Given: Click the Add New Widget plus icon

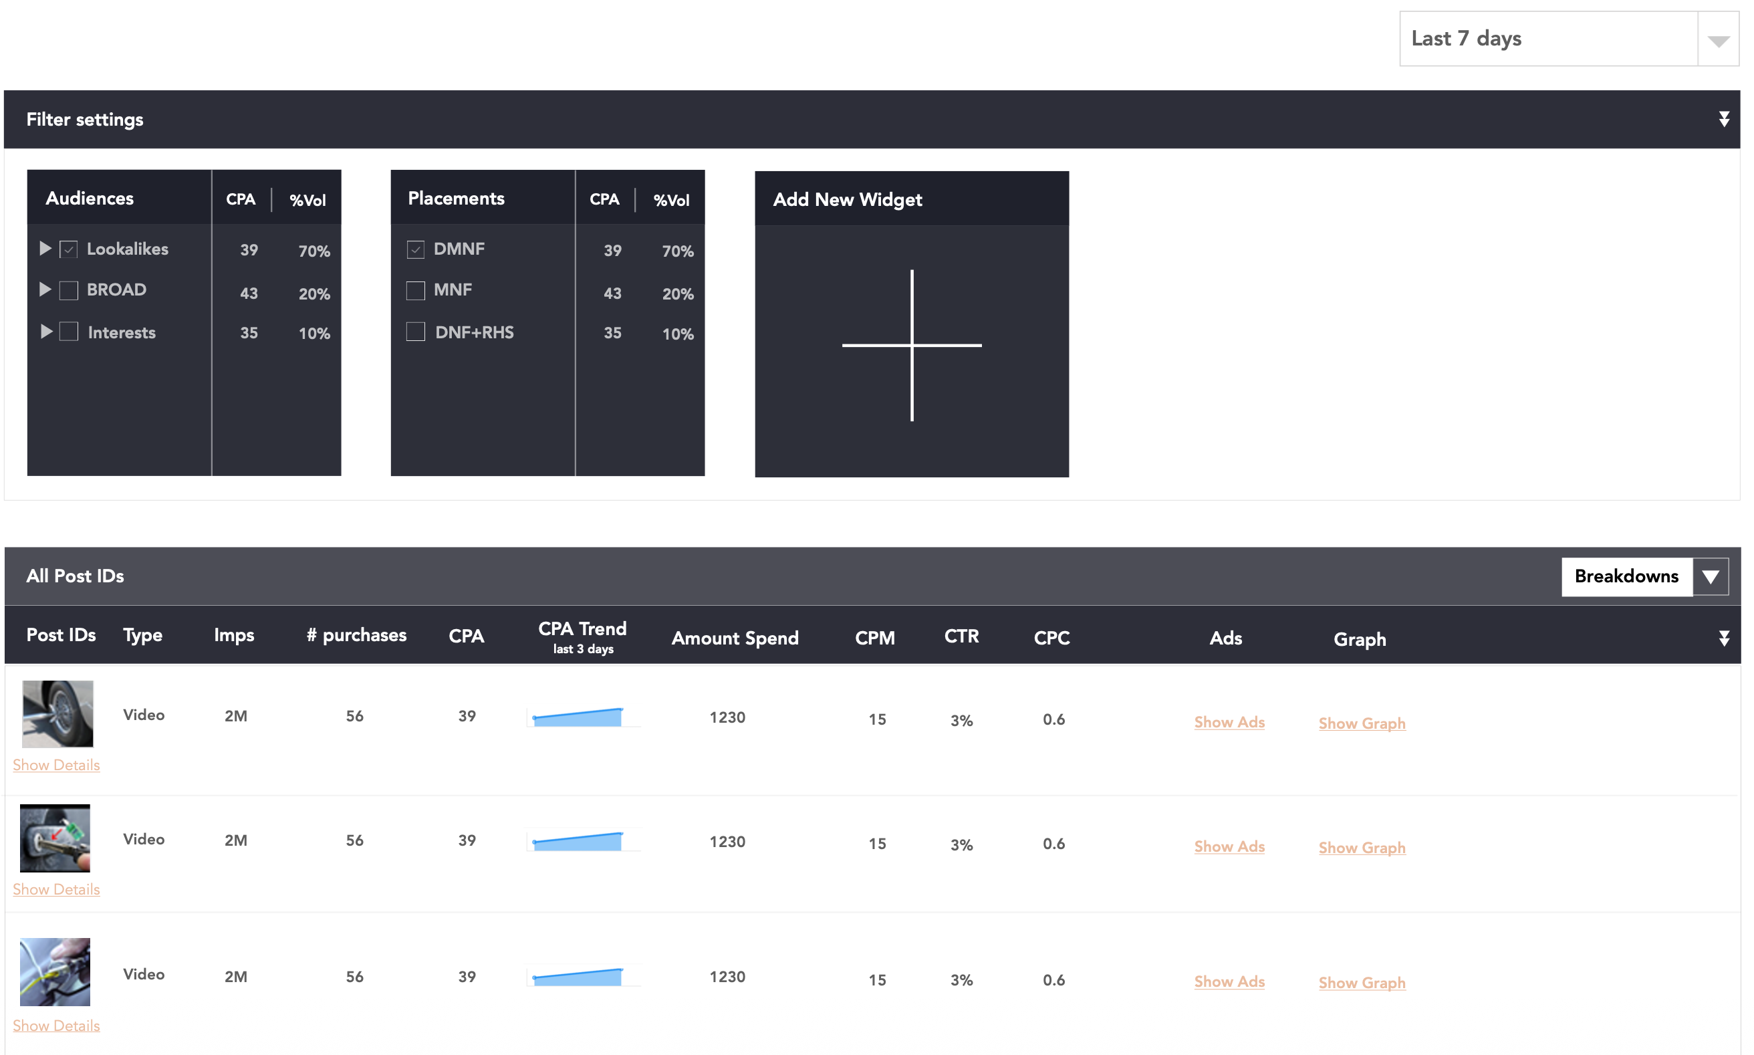Looking at the screenshot, I should tap(912, 345).
